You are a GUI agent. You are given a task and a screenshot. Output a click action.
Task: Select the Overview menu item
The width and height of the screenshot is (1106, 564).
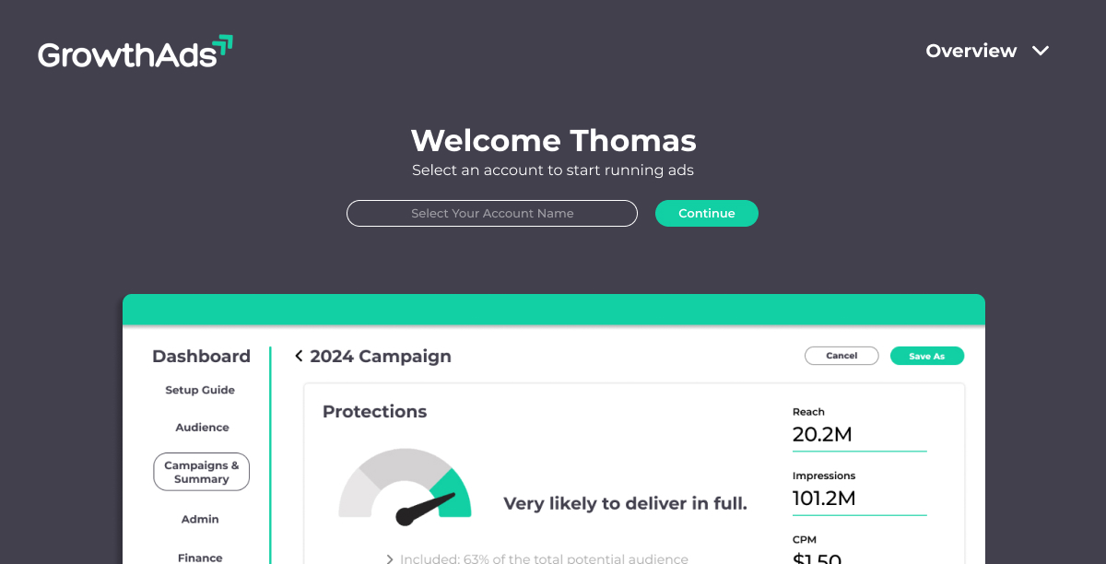pyautogui.click(x=971, y=52)
